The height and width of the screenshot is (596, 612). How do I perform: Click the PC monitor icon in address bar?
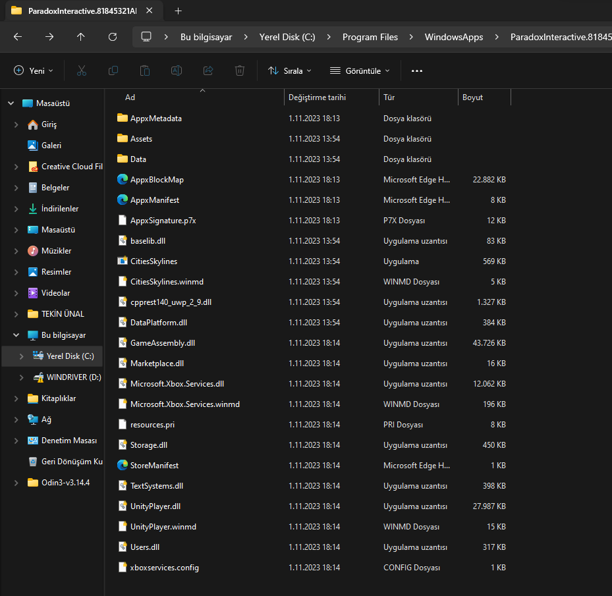(x=146, y=37)
